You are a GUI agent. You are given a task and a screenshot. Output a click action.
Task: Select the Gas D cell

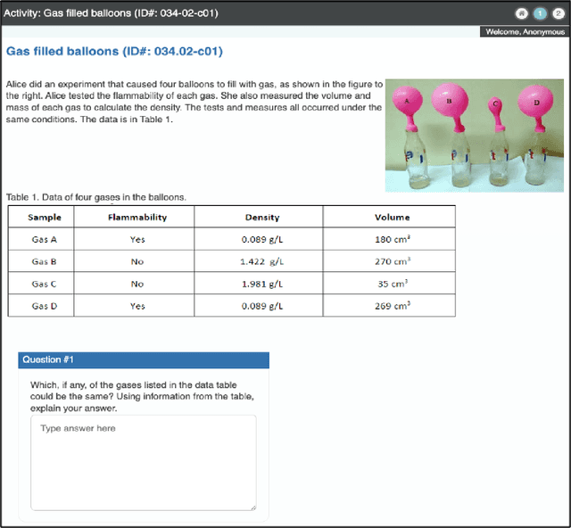point(41,306)
